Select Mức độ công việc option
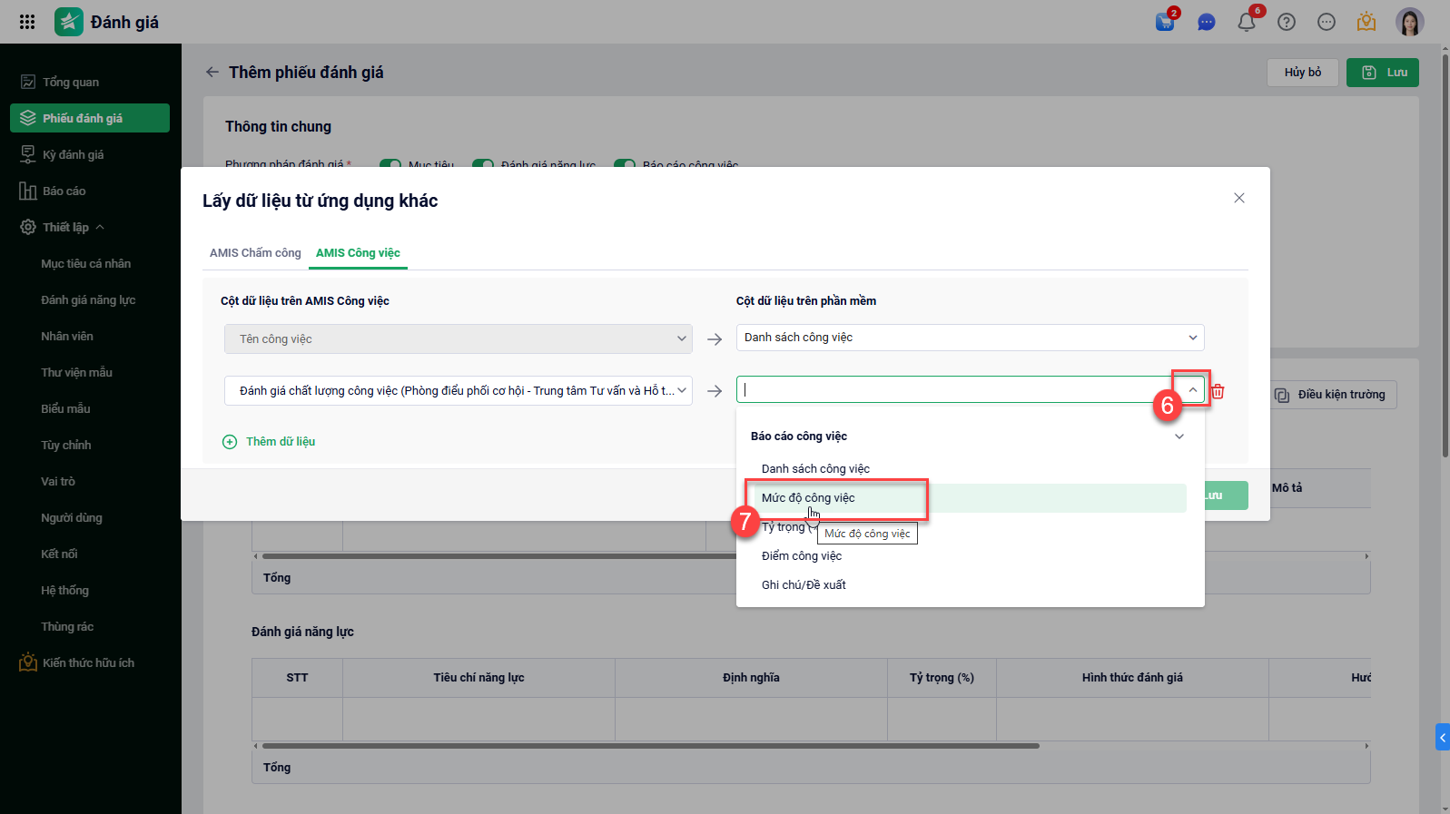The width and height of the screenshot is (1450, 814). (808, 498)
